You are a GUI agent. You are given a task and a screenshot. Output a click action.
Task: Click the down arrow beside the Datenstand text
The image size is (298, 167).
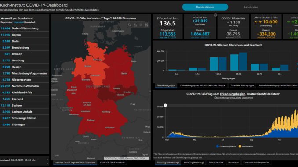coord(47,163)
